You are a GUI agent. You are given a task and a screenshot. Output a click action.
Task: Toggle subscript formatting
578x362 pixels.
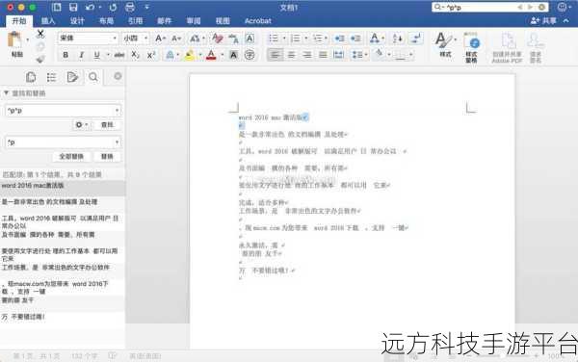click(x=135, y=55)
